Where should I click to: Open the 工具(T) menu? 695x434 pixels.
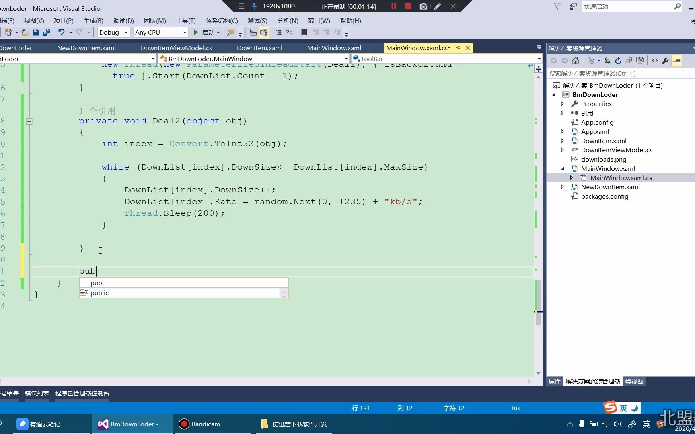tap(186, 20)
